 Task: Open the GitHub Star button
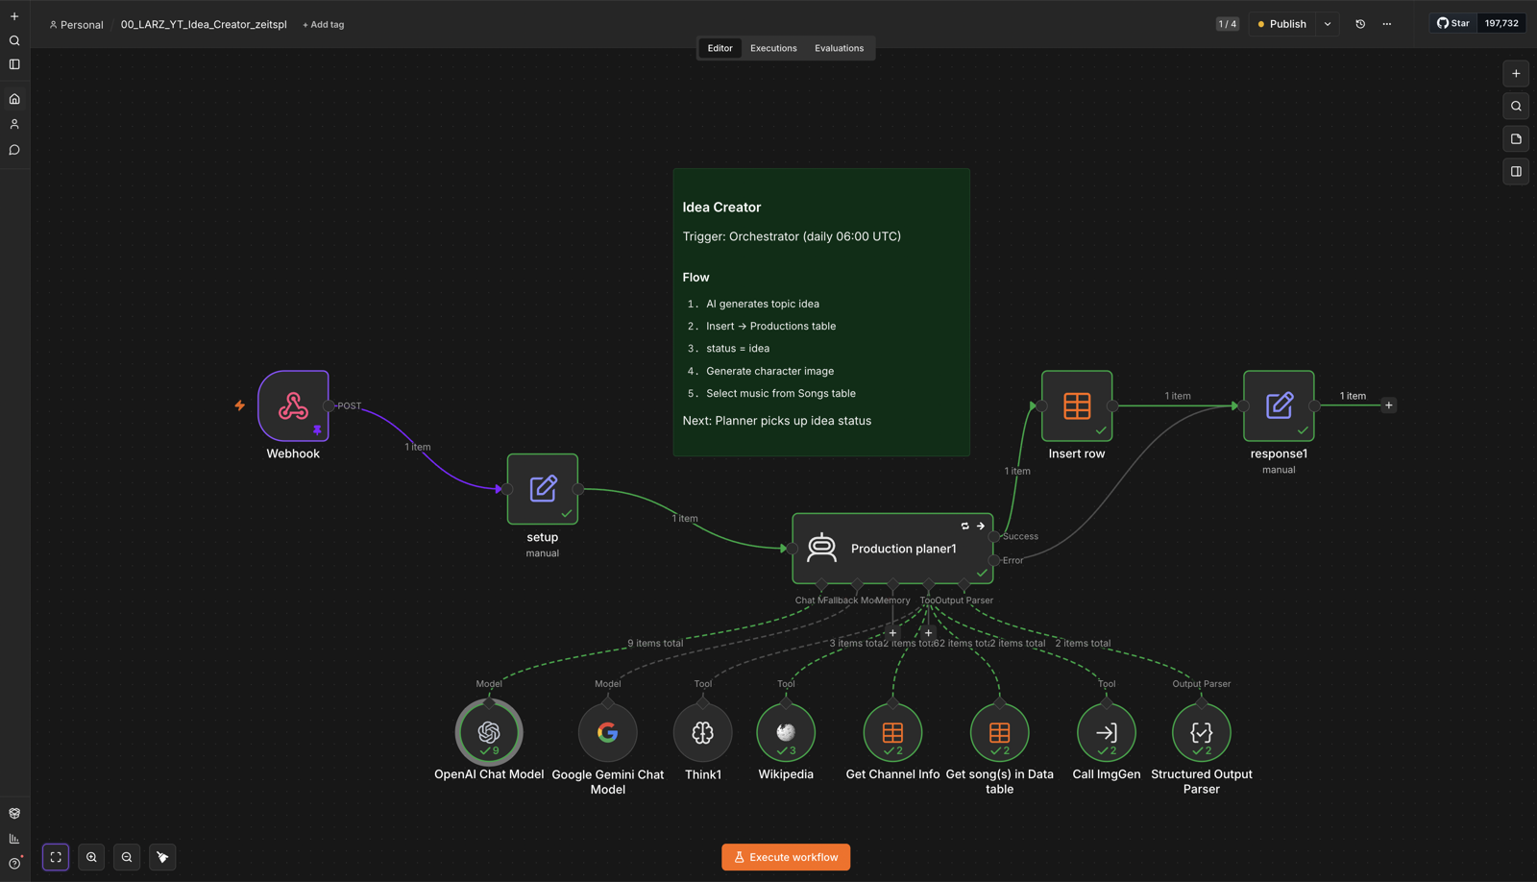pyautogui.click(x=1452, y=23)
